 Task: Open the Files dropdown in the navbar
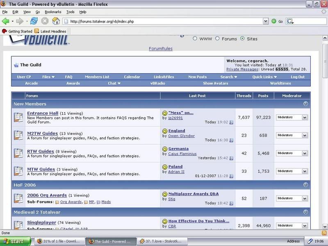point(48,77)
